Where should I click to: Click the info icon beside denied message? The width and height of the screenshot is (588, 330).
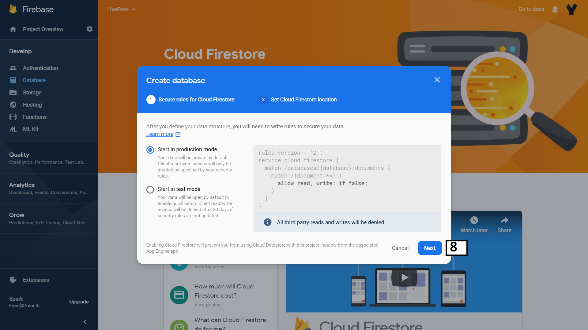coord(267,222)
